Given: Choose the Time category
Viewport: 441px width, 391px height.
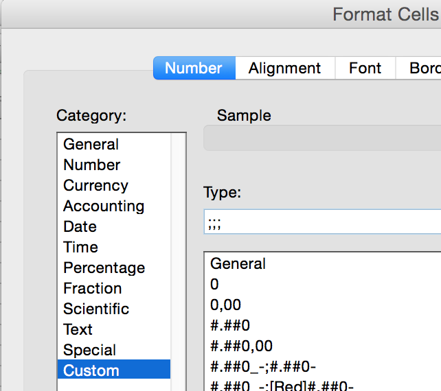Looking at the screenshot, I should coord(80,248).
